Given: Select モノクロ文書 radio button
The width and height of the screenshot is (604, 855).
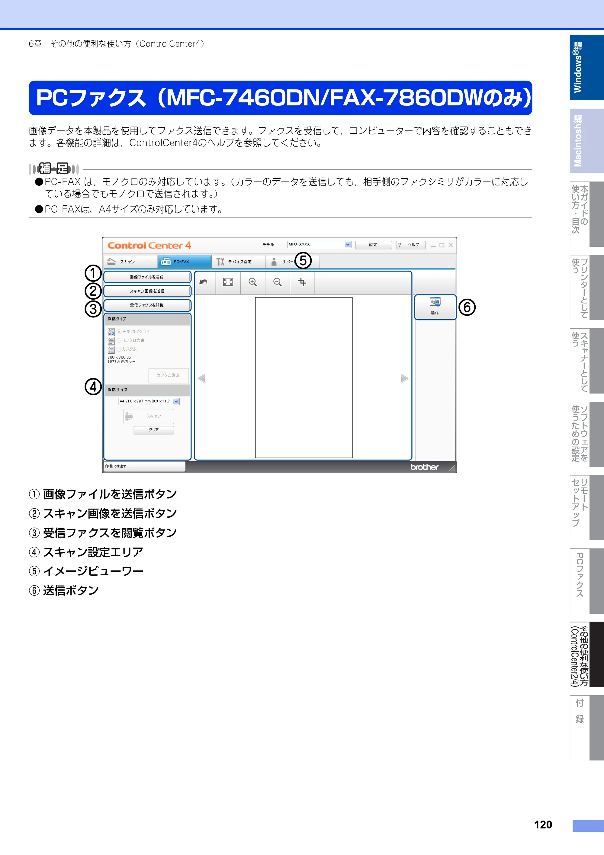Looking at the screenshot, I should (119, 340).
